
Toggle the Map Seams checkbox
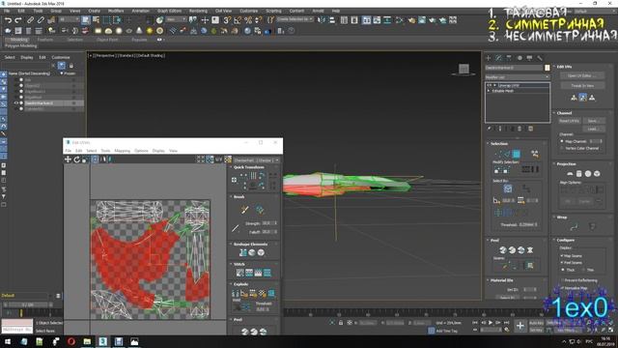point(562,255)
